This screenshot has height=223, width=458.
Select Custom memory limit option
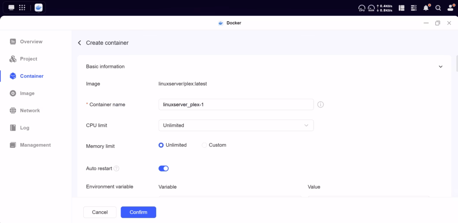[x=204, y=145]
